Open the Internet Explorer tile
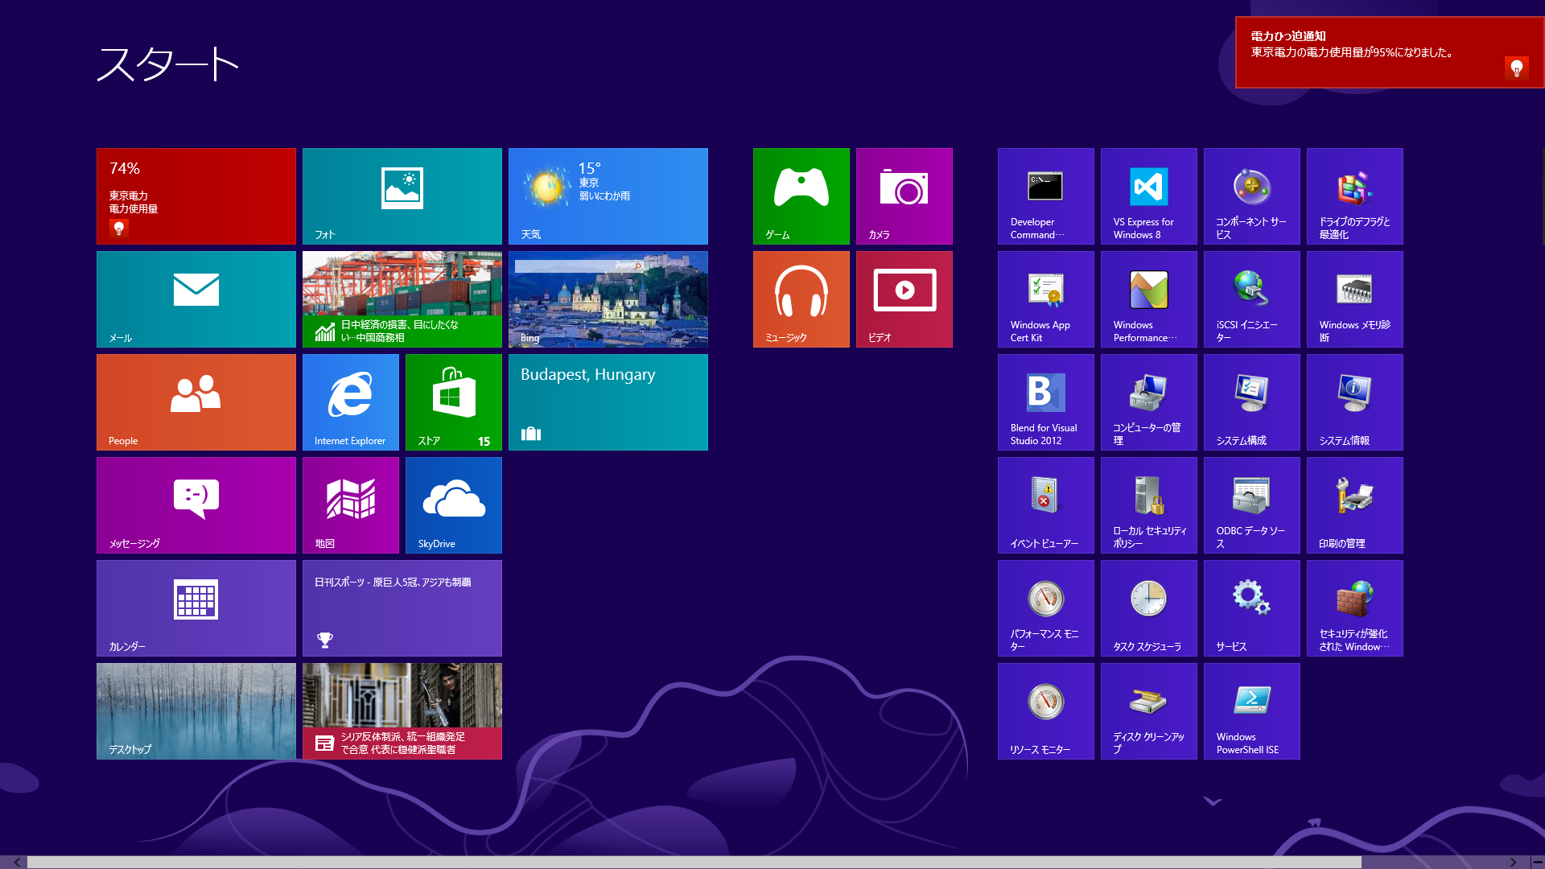The image size is (1545, 869). (x=350, y=402)
